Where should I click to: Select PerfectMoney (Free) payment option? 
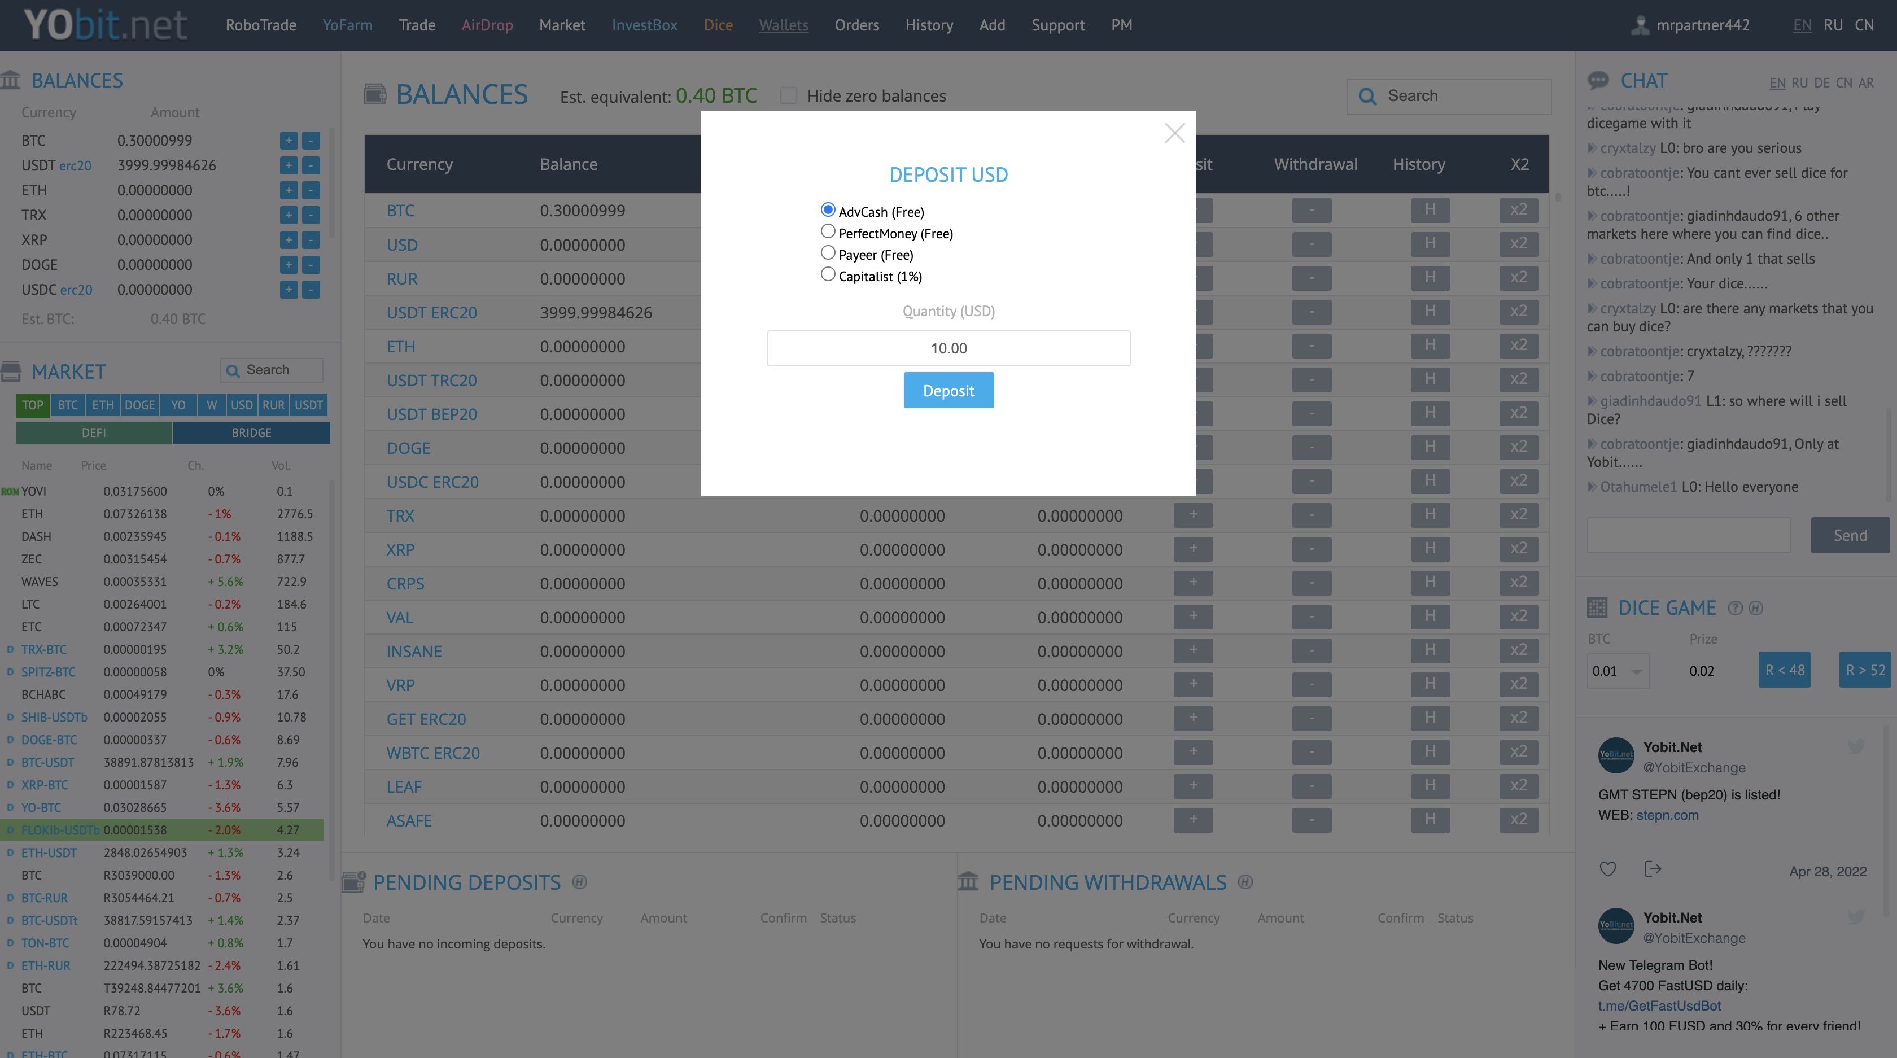tap(828, 231)
